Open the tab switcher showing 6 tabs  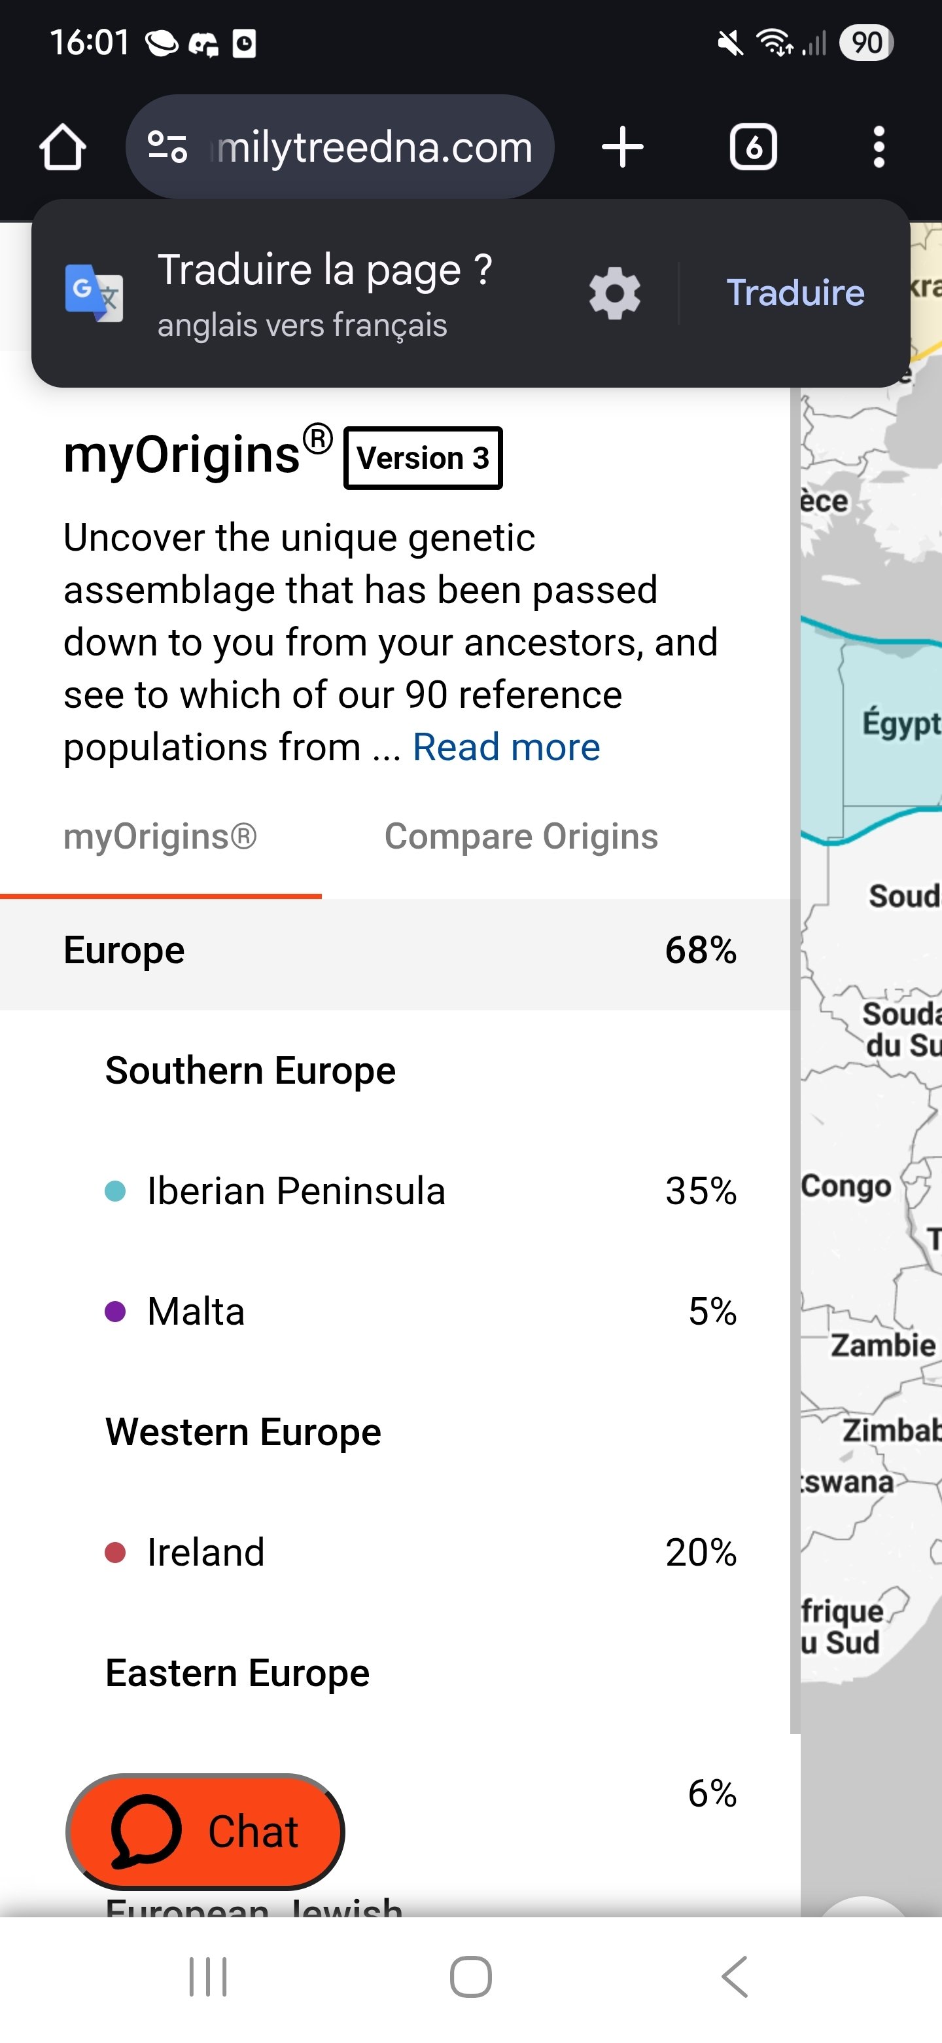[x=752, y=147]
